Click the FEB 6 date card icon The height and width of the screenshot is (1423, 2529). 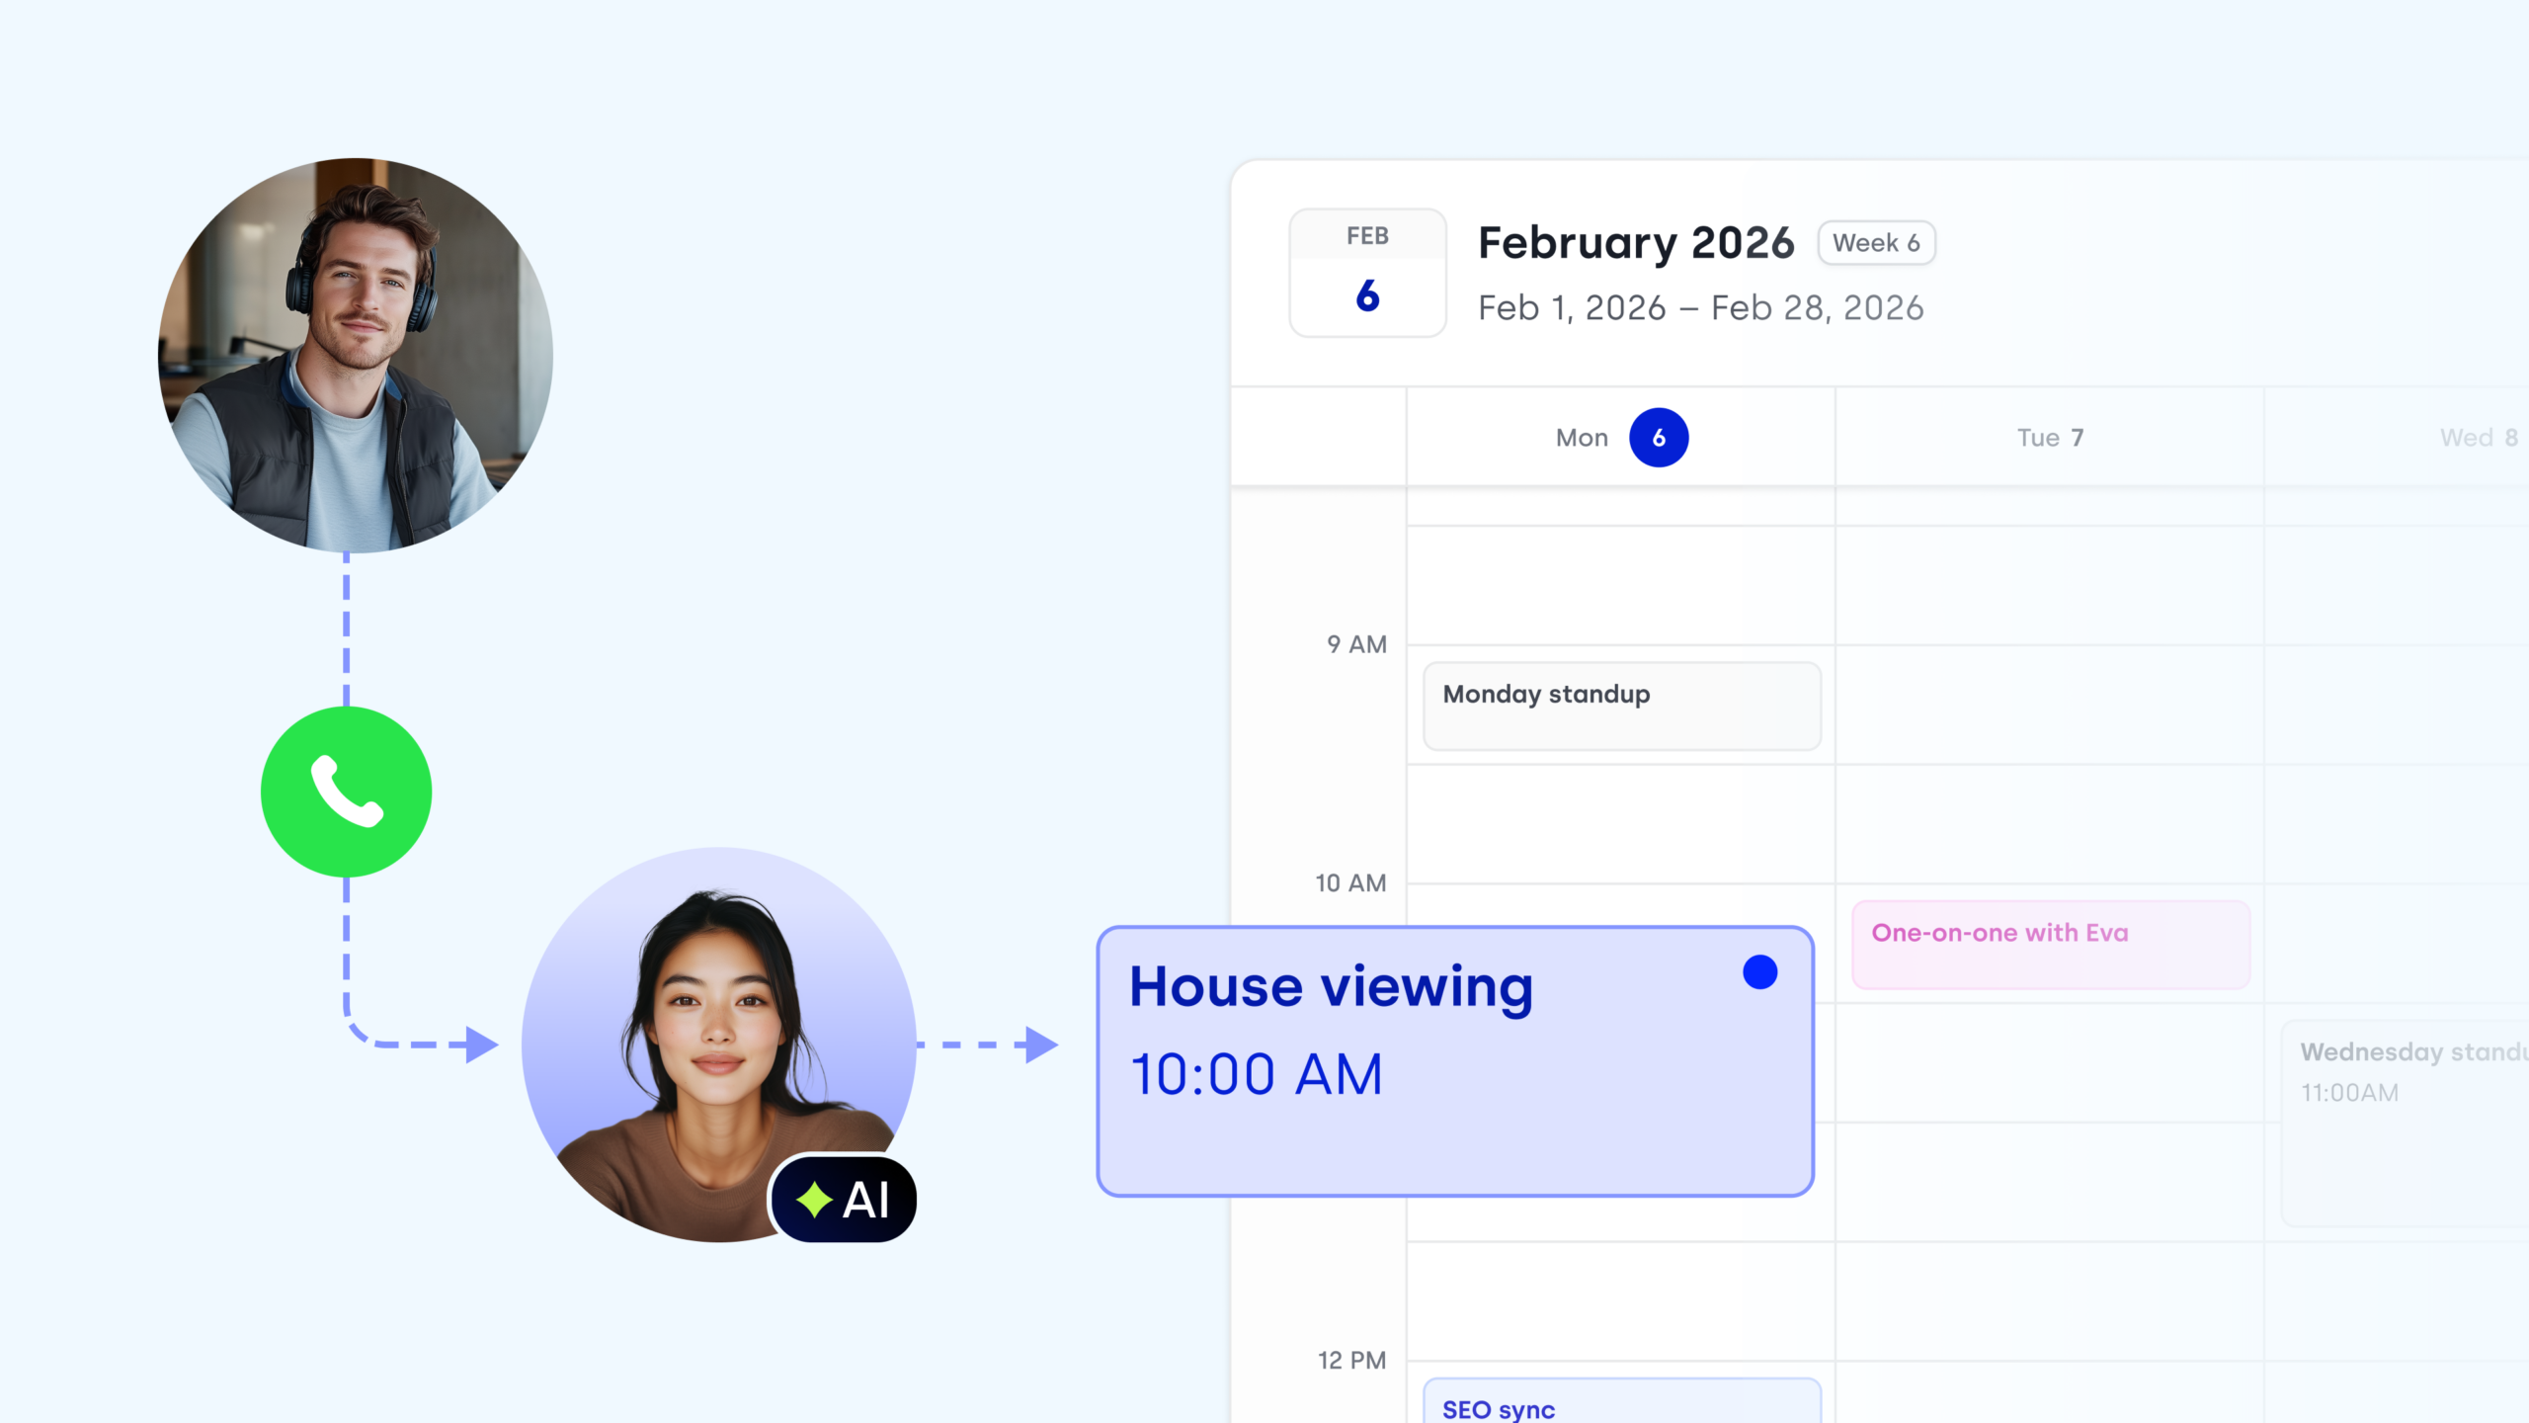pos(1367,274)
